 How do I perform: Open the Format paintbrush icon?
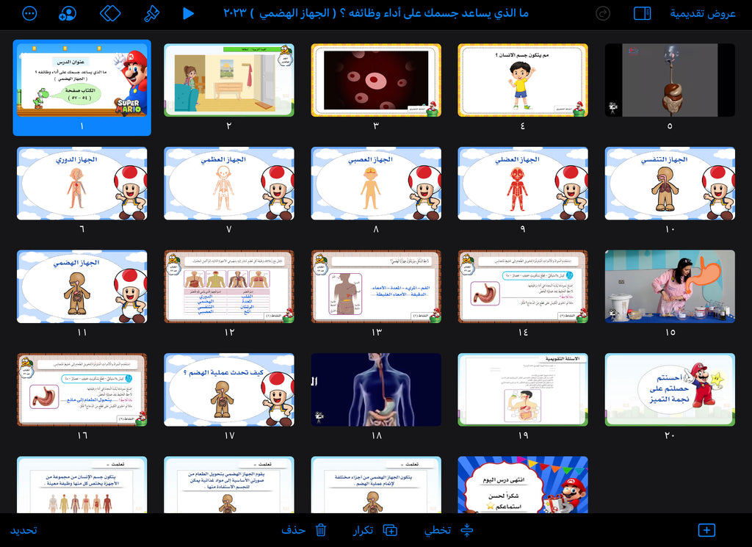click(151, 13)
